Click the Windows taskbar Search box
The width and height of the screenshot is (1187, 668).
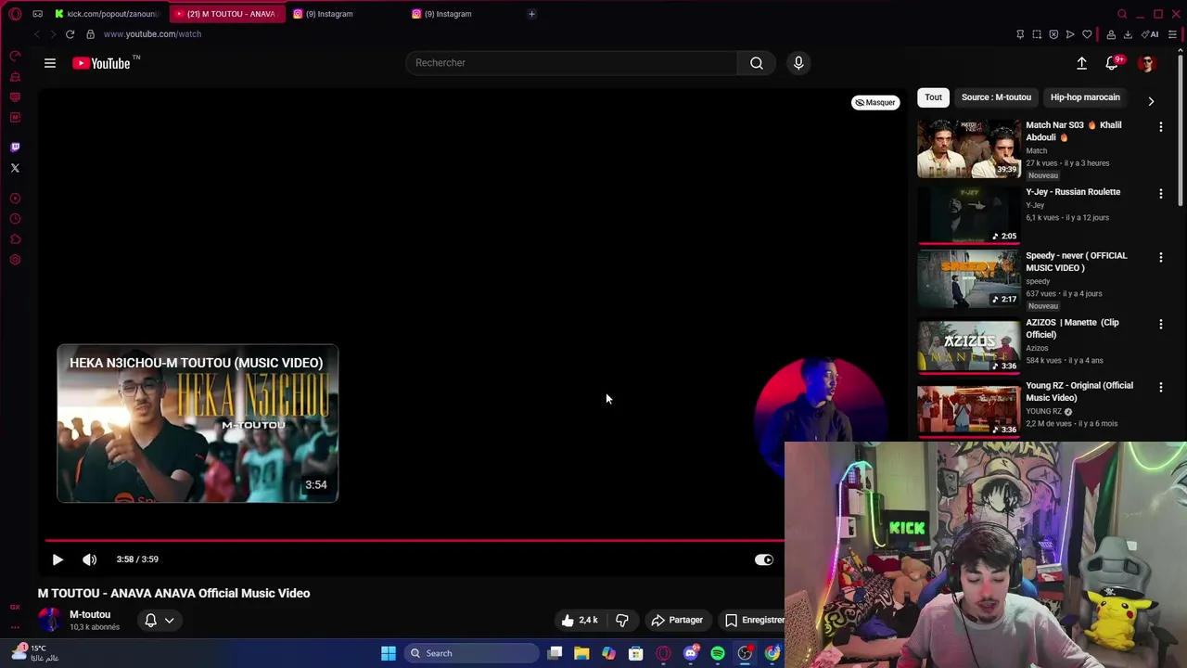click(x=472, y=653)
